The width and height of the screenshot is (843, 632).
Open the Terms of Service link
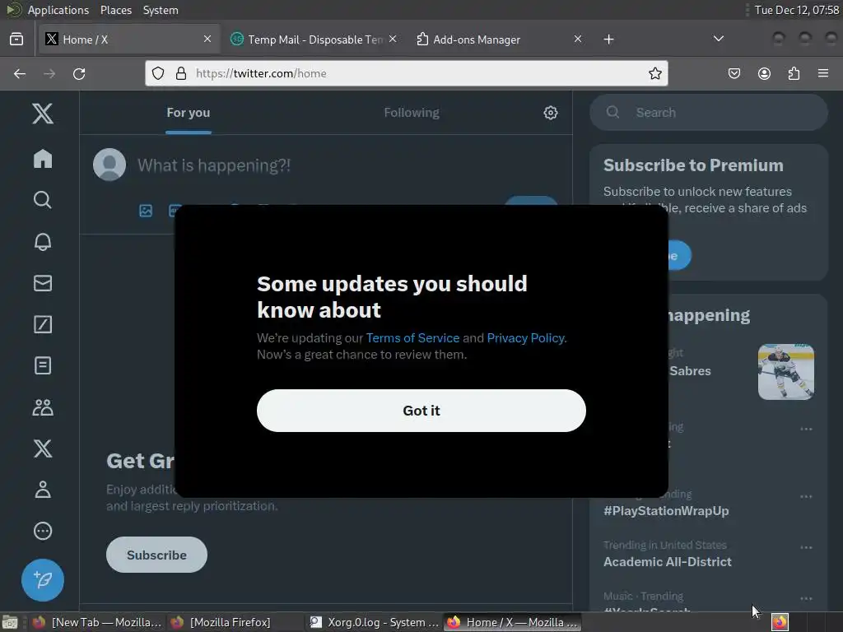(x=412, y=338)
